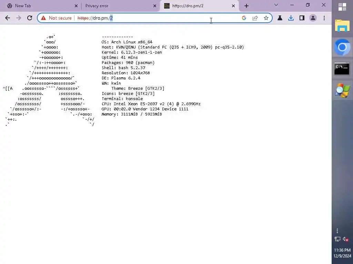Open the Not secure site warning
This screenshot has width=353, height=264.
[x=57, y=18]
